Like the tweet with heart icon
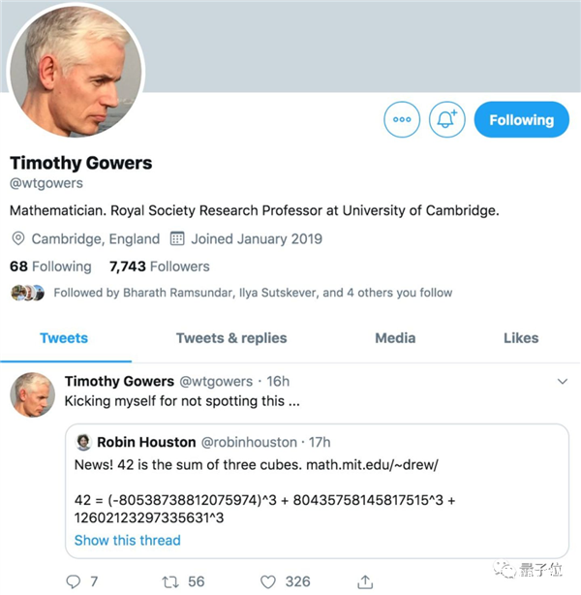 coord(267,580)
